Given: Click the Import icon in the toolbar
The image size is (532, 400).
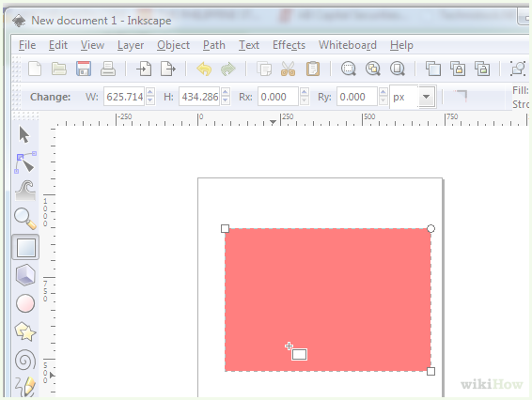Looking at the screenshot, I should coord(144,69).
